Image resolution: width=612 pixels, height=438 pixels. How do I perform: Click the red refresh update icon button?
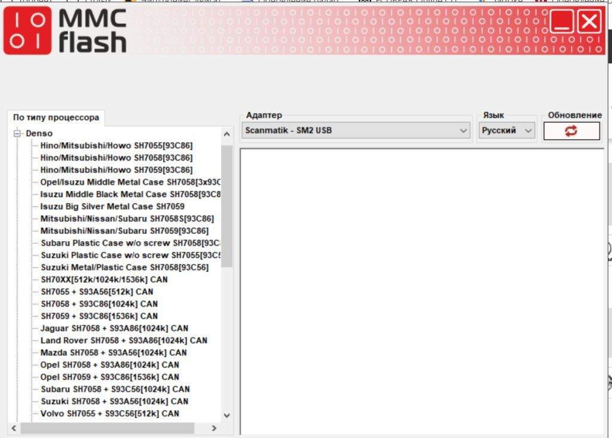571,131
